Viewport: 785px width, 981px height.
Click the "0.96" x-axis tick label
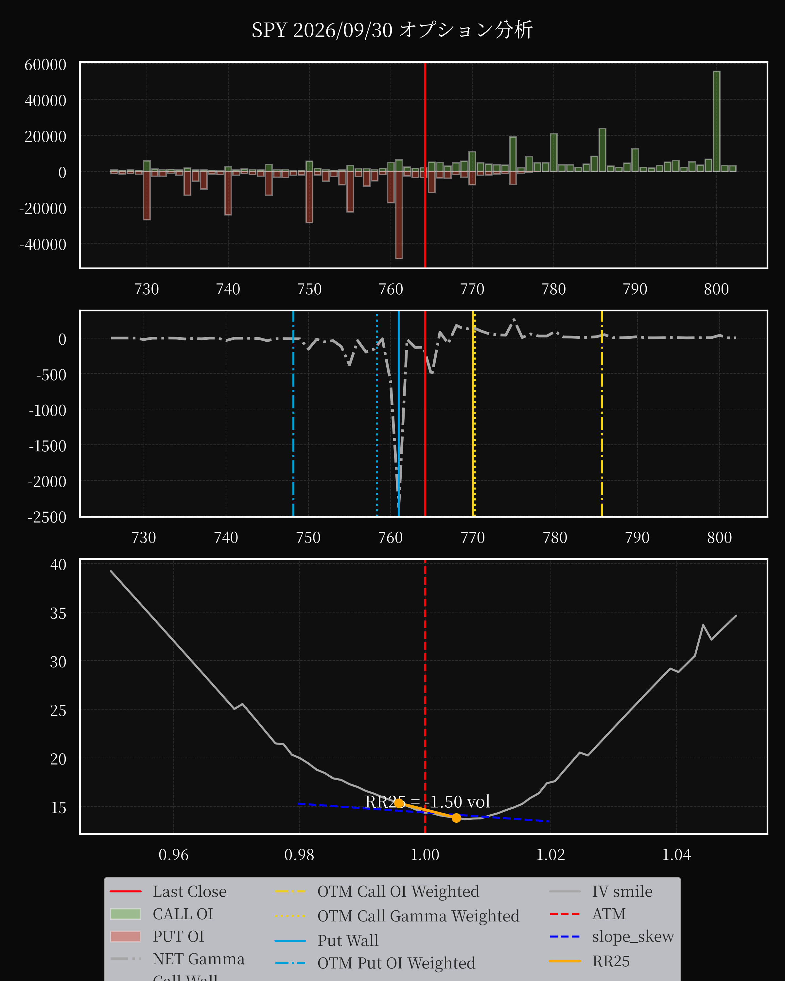[x=173, y=854]
